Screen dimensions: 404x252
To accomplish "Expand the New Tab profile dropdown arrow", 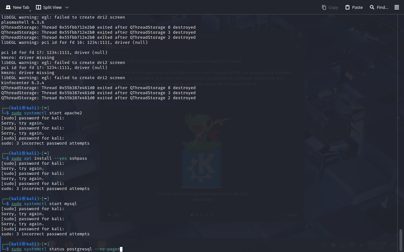I will pyautogui.click(x=30, y=10).
